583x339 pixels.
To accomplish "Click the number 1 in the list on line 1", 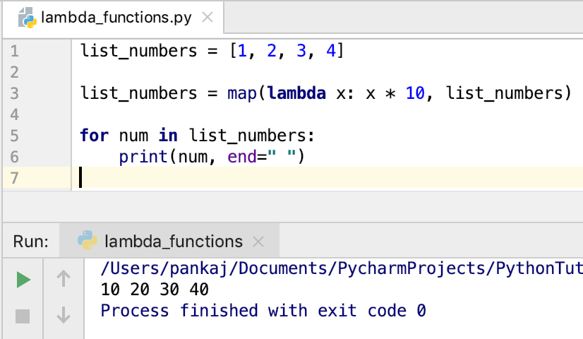I will (x=242, y=51).
